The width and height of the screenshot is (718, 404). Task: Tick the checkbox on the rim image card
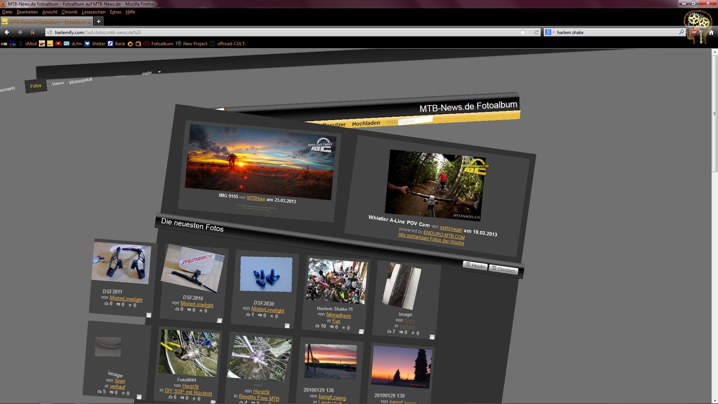coord(139,397)
